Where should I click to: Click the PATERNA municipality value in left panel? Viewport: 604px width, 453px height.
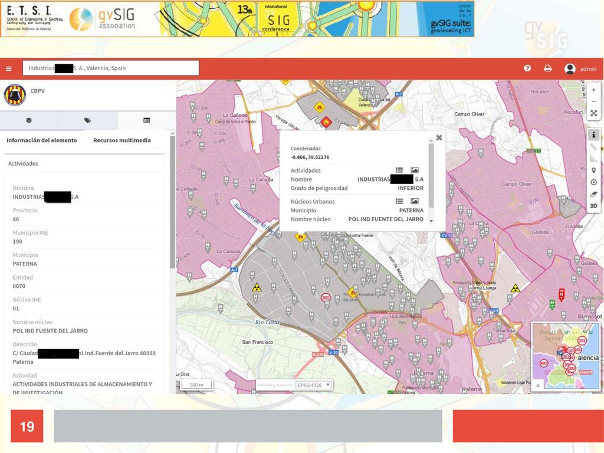point(25,264)
